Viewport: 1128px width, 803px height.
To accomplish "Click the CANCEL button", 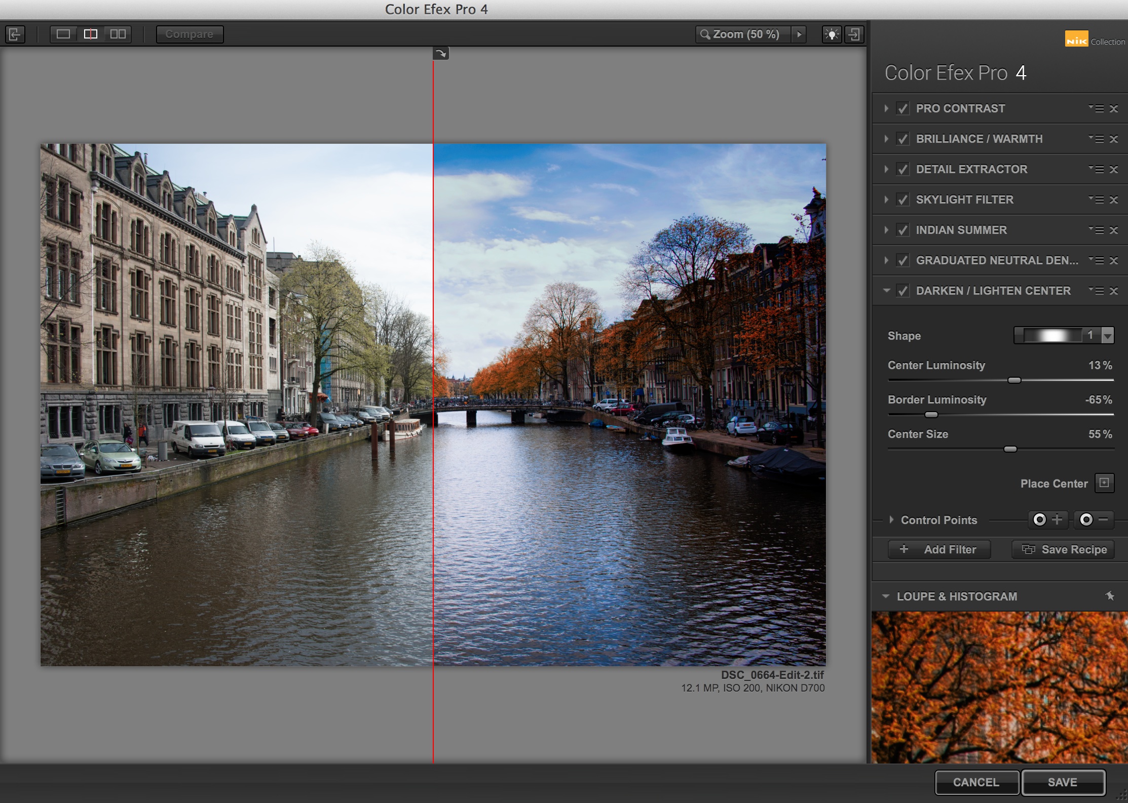I will (976, 782).
